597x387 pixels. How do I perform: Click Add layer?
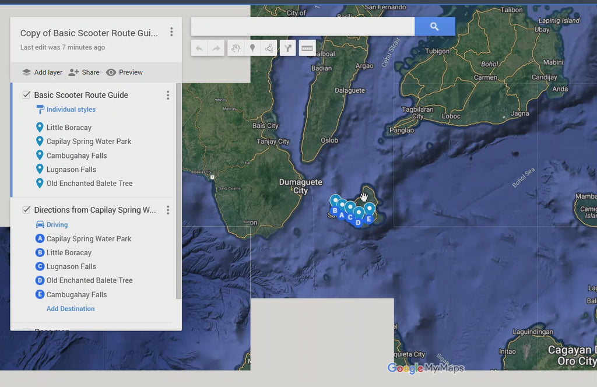pyautogui.click(x=42, y=72)
